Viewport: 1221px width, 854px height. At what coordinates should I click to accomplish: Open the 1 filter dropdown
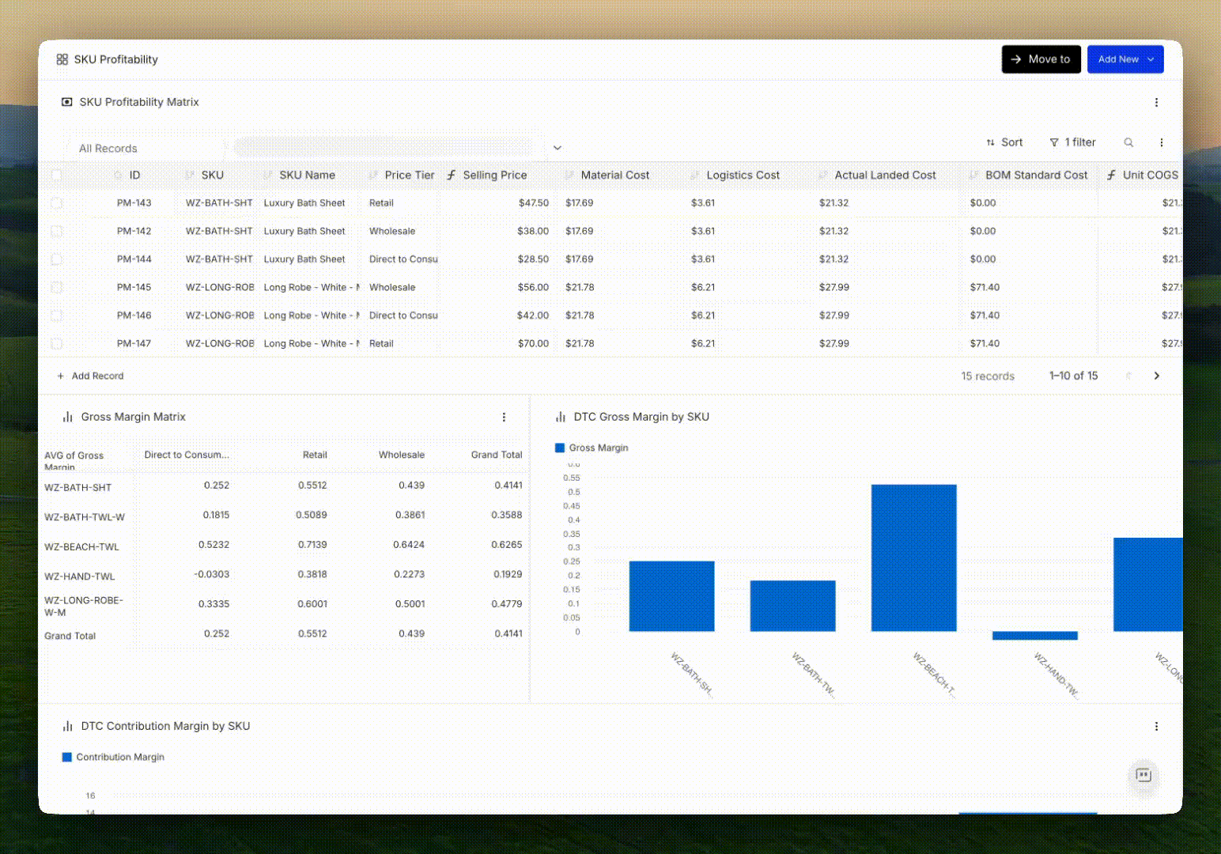(x=1072, y=142)
